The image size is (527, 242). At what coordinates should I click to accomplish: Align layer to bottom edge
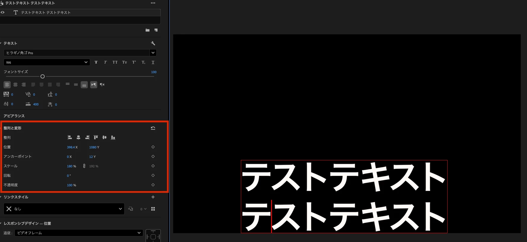[113, 137]
